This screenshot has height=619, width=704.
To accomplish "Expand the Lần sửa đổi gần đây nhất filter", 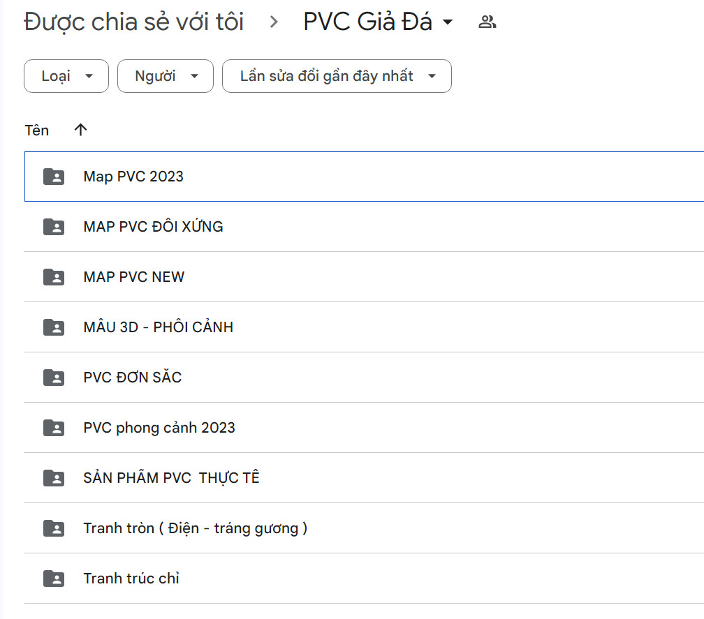I will tap(337, 76).
